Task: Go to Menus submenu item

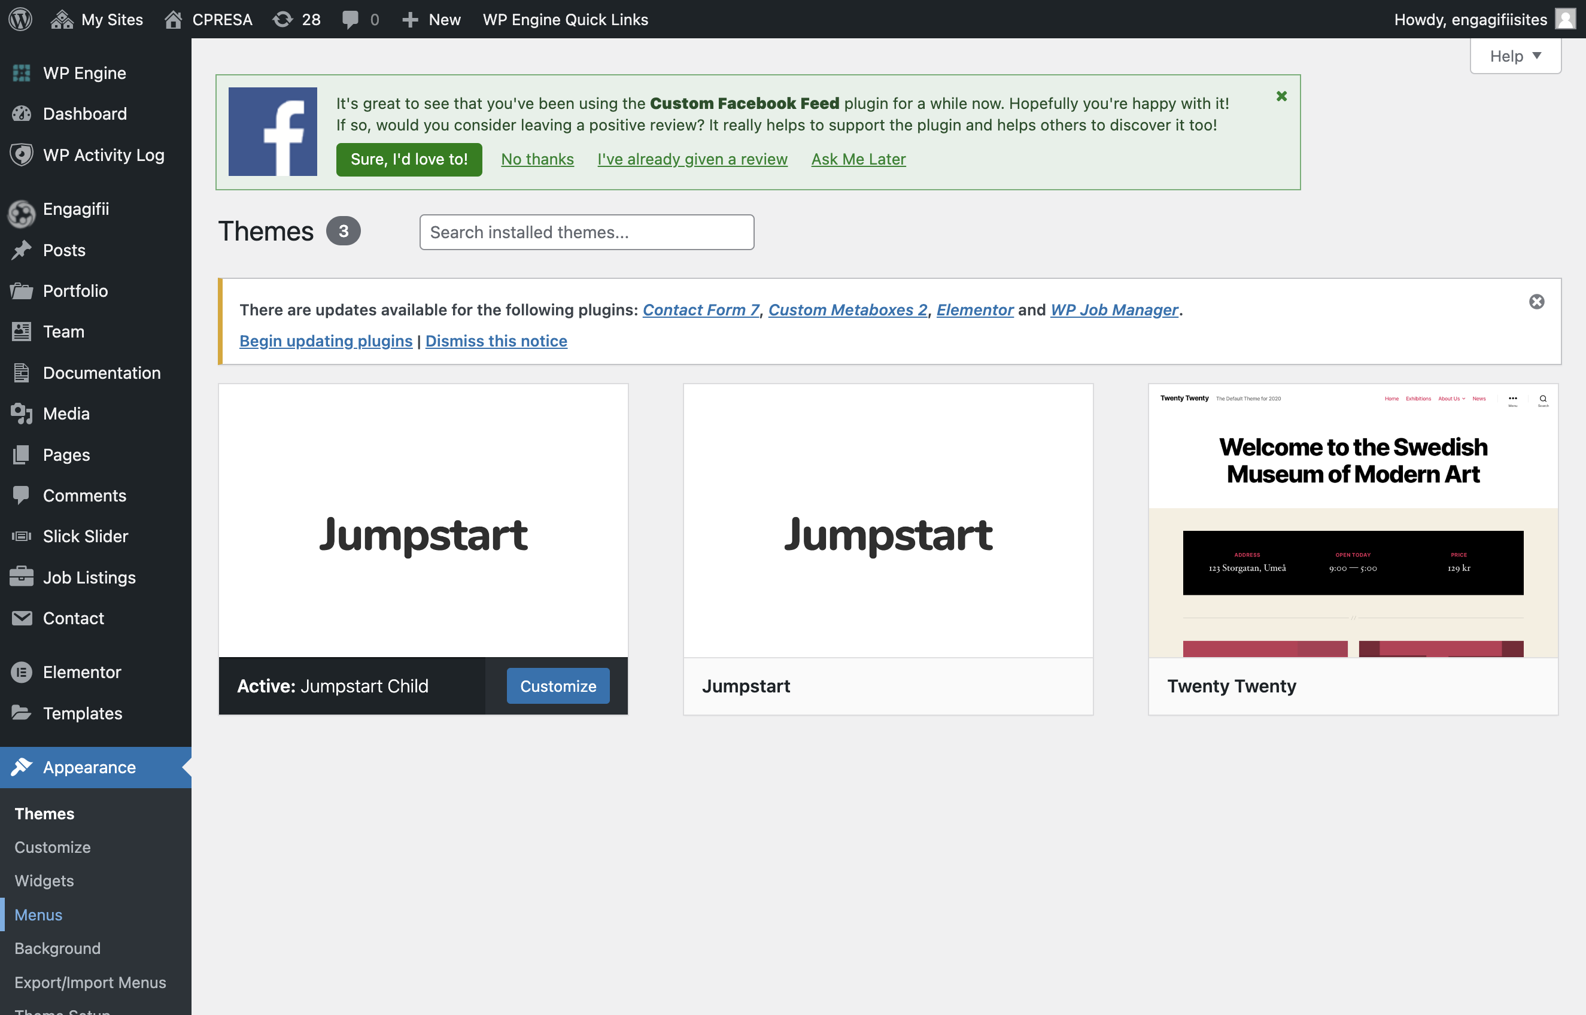Action: click(38, 915)
